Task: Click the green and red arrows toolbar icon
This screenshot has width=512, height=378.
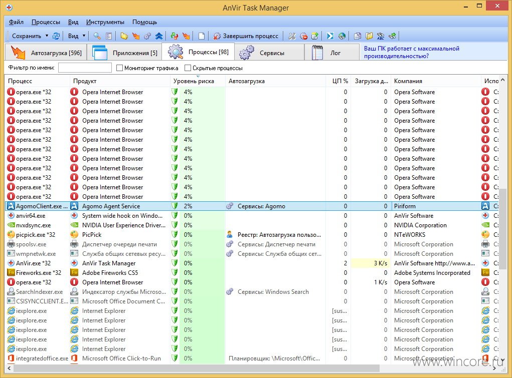Action: tap(175, 36)
